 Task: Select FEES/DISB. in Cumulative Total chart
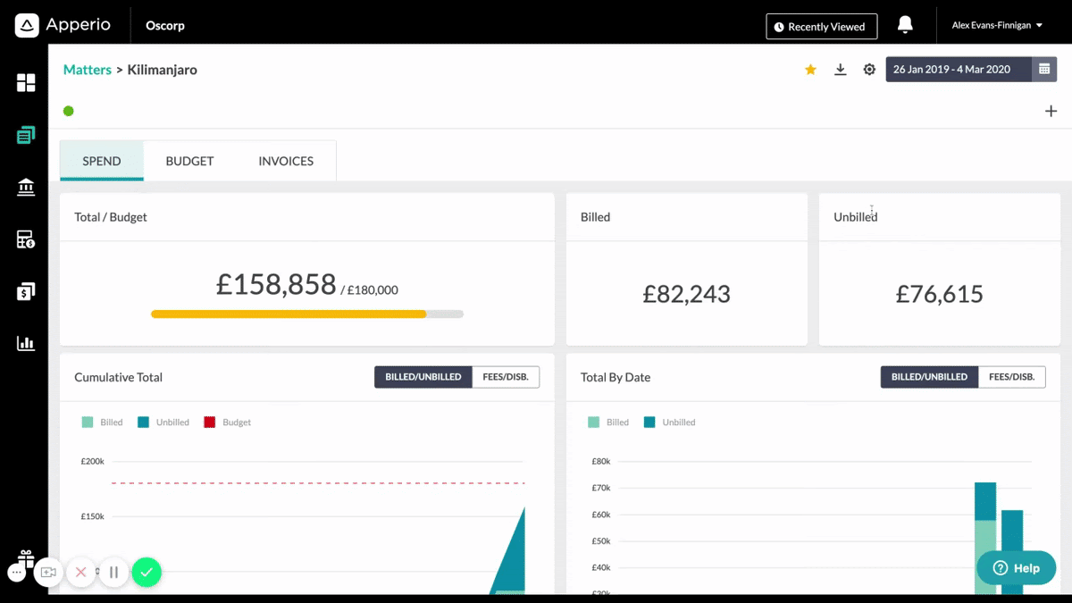[506, 377]
